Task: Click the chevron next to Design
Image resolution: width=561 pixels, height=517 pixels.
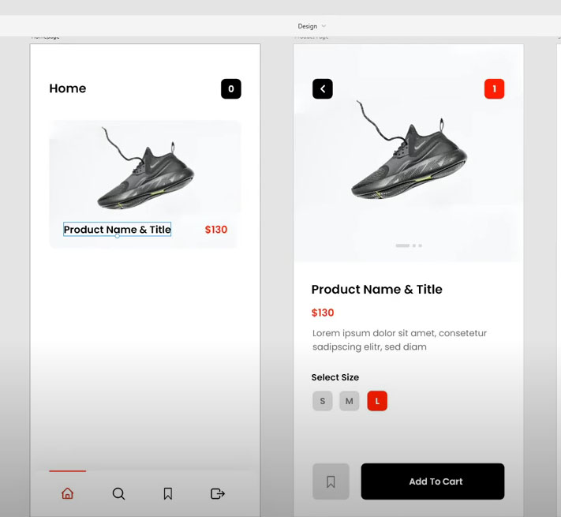Action: click(324, 26)
